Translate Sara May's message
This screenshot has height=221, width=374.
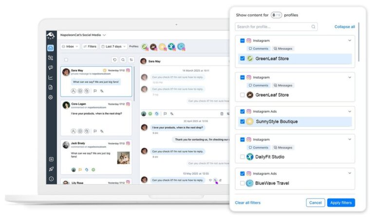(102, 91)
